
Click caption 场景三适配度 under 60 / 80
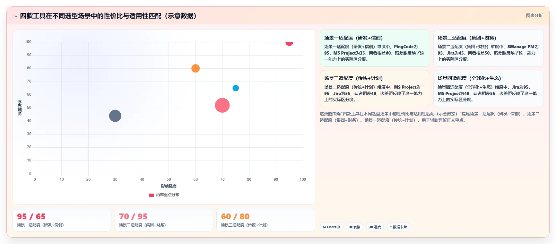pyautogui.click(x=244, y=225)
